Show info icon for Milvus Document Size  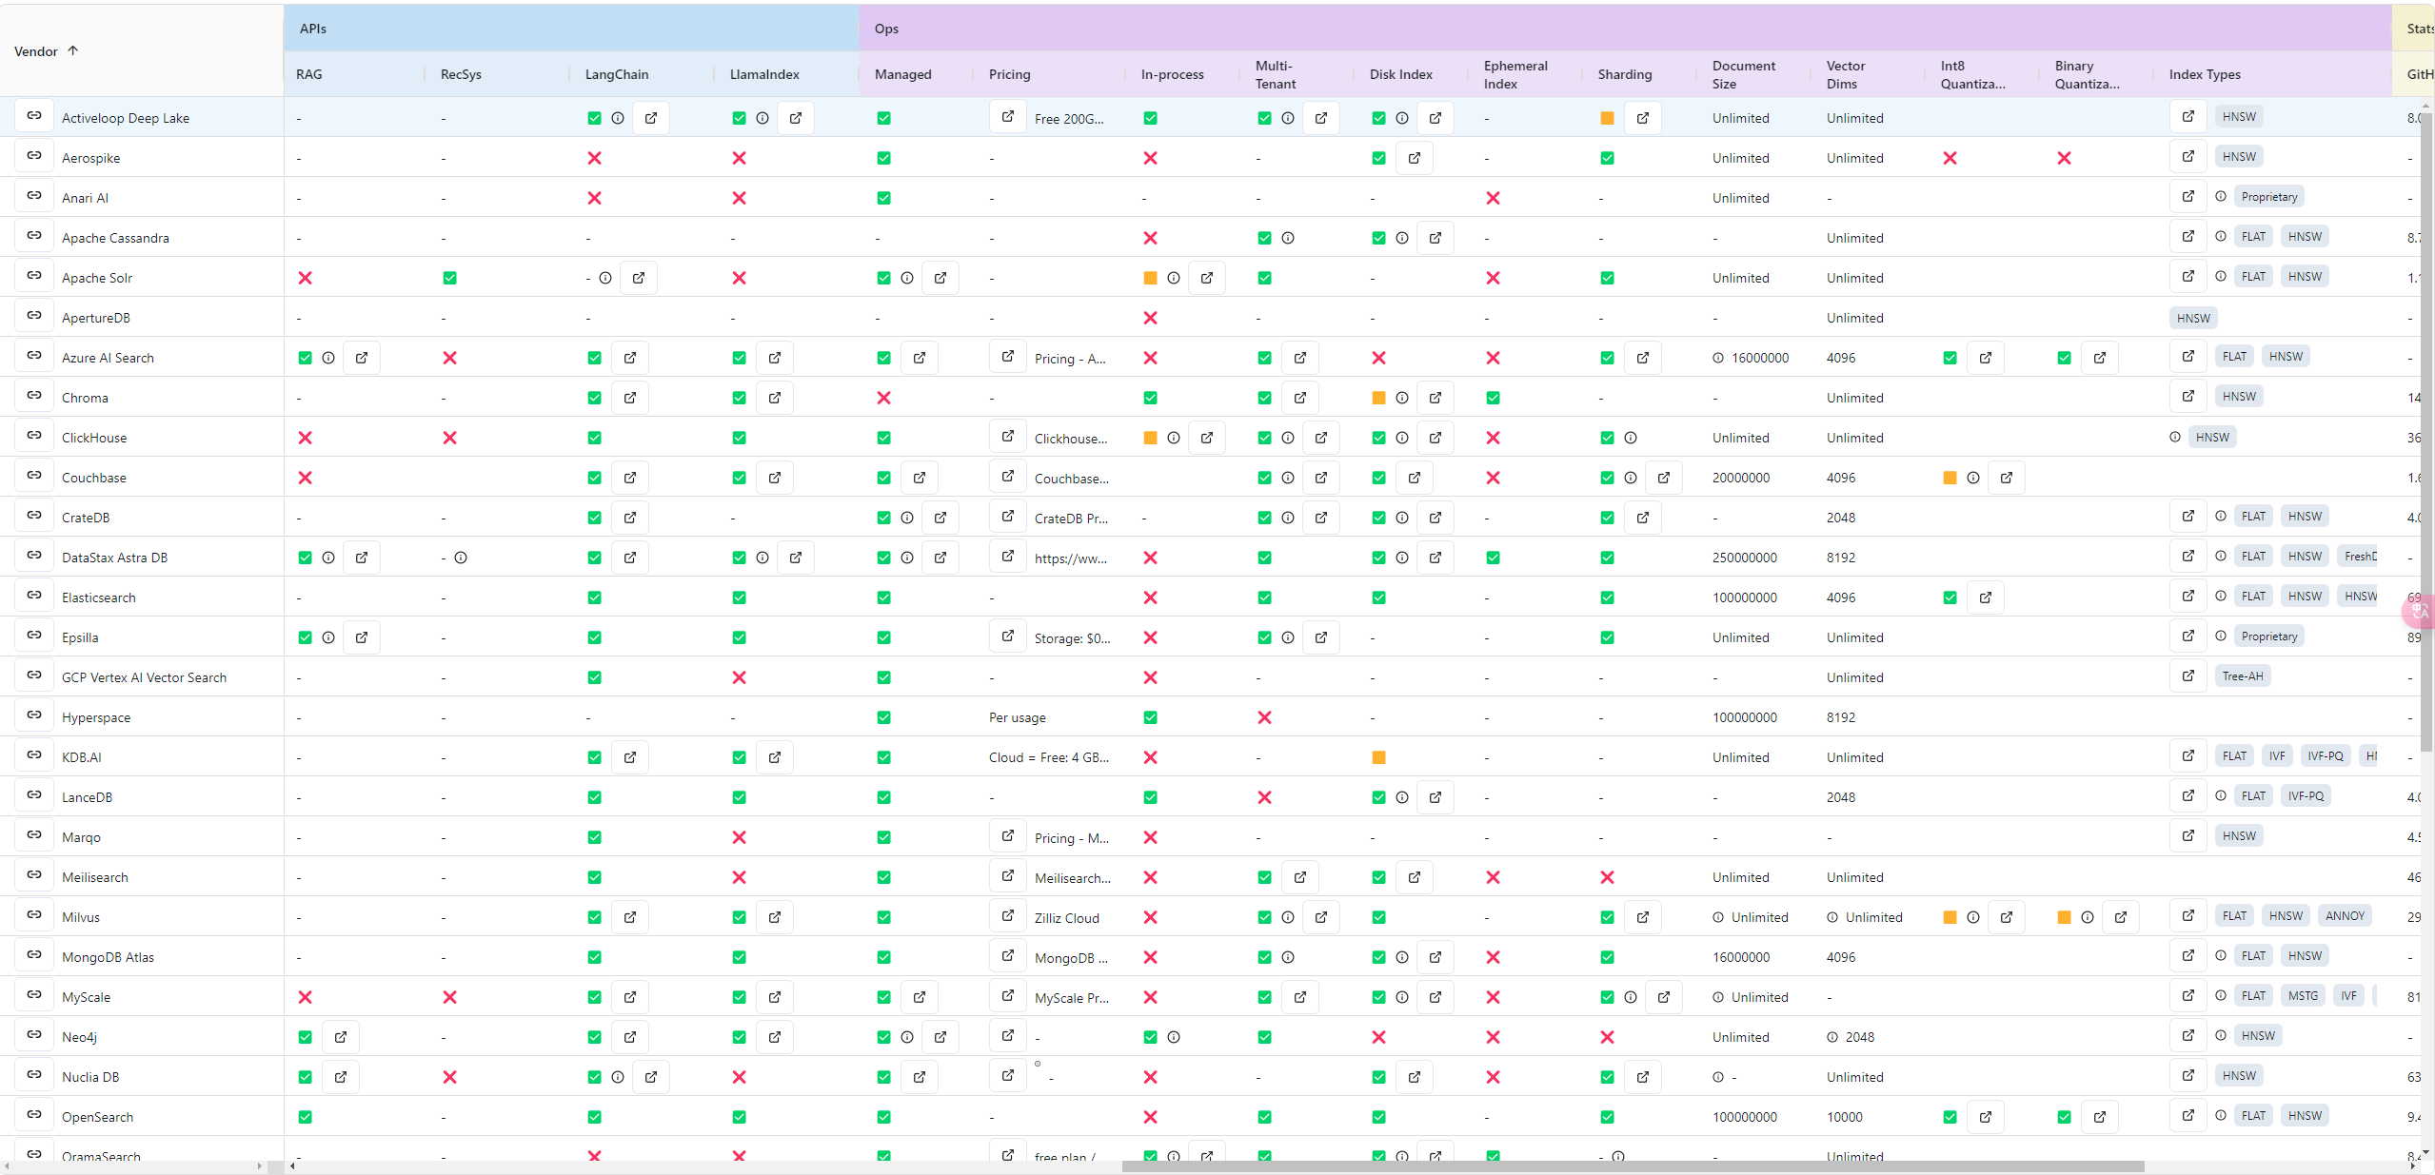1718,917
